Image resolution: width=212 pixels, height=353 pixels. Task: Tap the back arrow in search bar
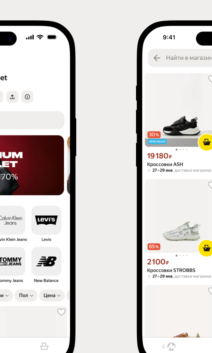[157, 58]
